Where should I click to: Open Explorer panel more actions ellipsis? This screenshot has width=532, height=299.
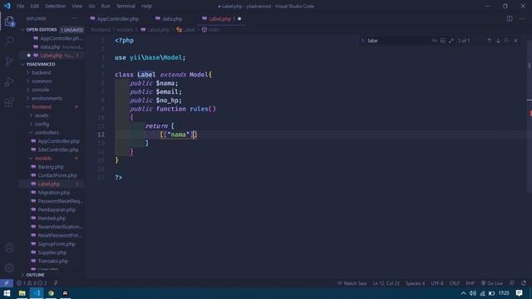click(x=74, y=18)
